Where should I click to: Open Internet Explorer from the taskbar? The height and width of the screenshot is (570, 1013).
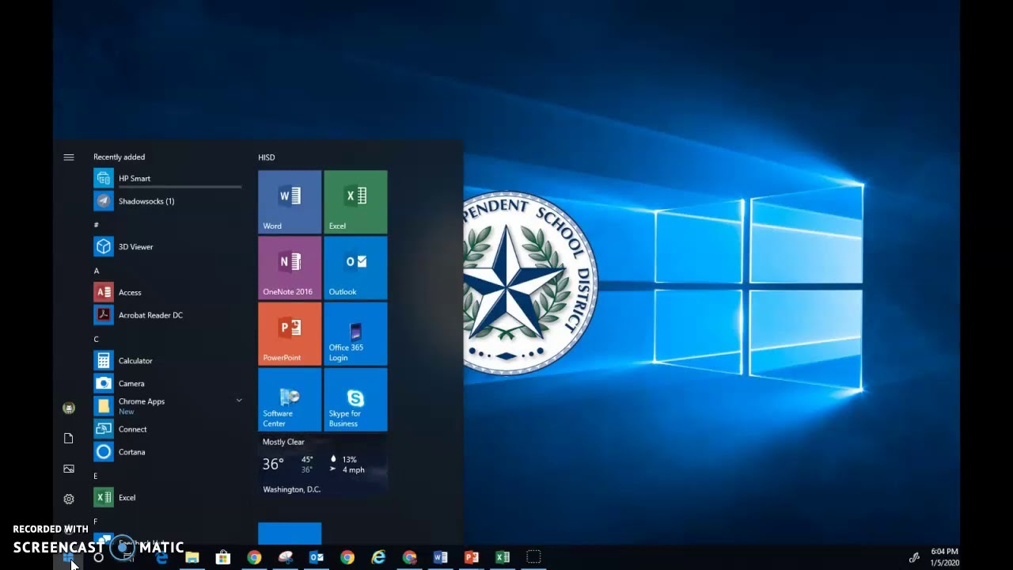(x=378, y=557)
